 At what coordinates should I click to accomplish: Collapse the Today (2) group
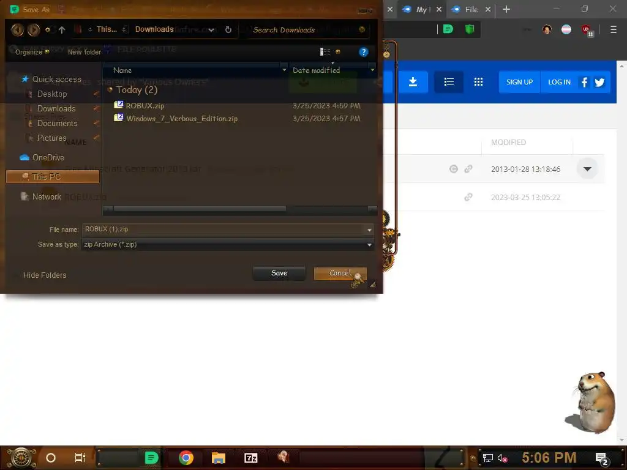click(x=110, y=89)
